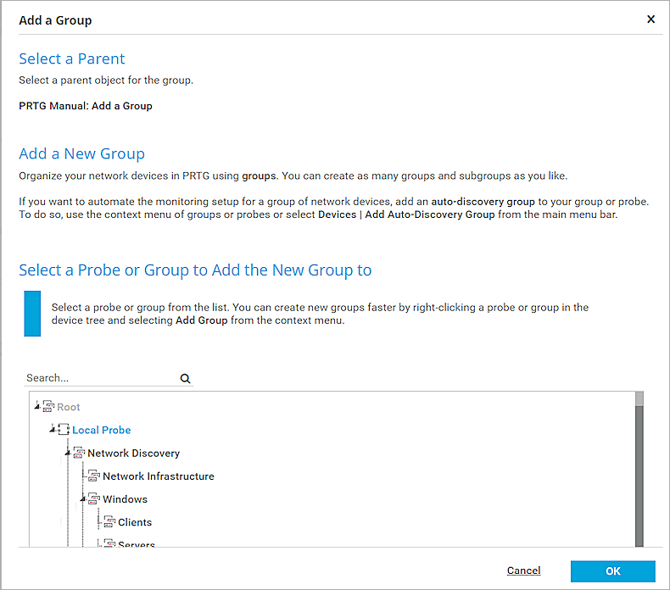This screenshot has height=590, width=670.
Task: Select Local Probe as parent
Action: pos(101,430)
